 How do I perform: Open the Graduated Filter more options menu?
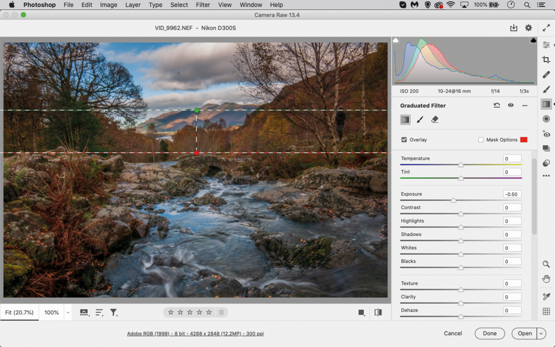click(x=524, y=105)
